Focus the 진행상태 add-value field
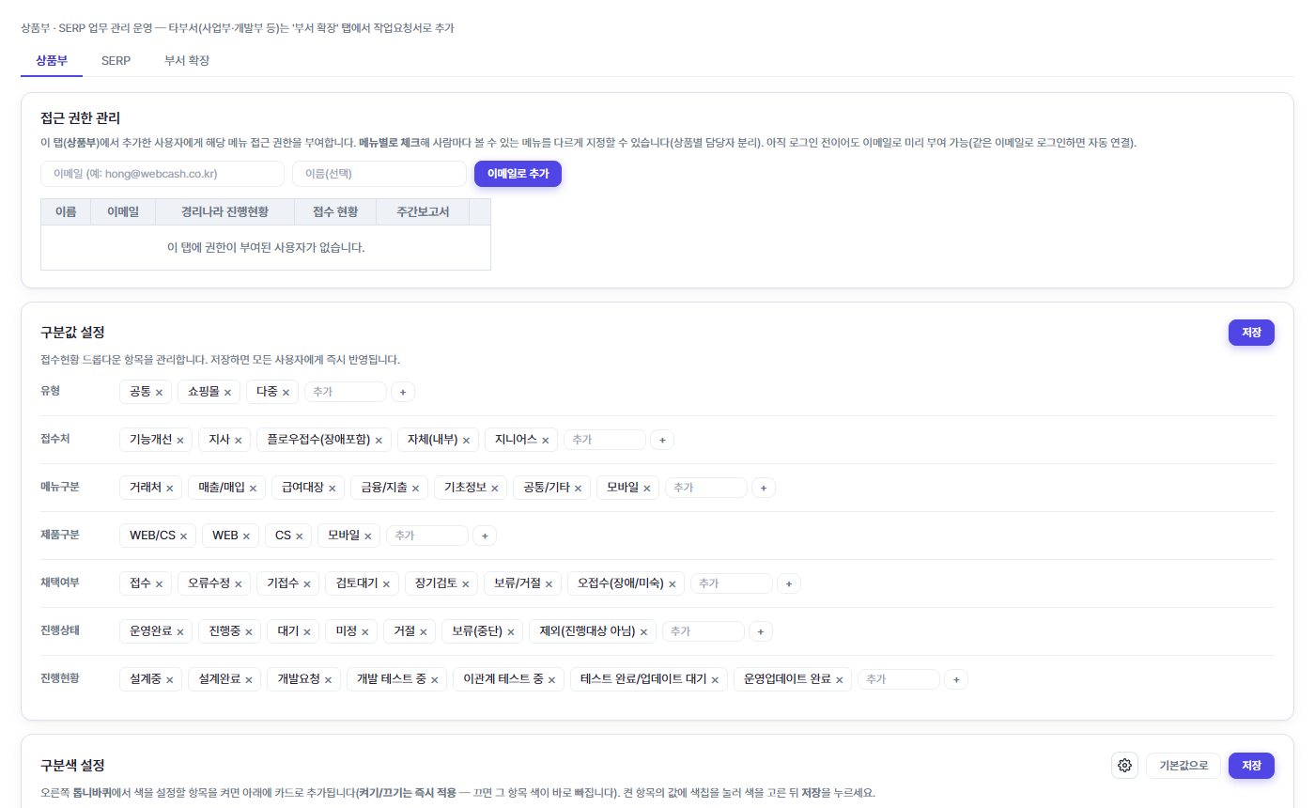The image size is (1315, 808). pos(704,631)
